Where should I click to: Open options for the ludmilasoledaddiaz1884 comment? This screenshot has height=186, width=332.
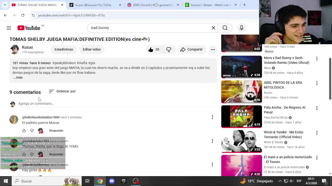click(x=212, y=117)
